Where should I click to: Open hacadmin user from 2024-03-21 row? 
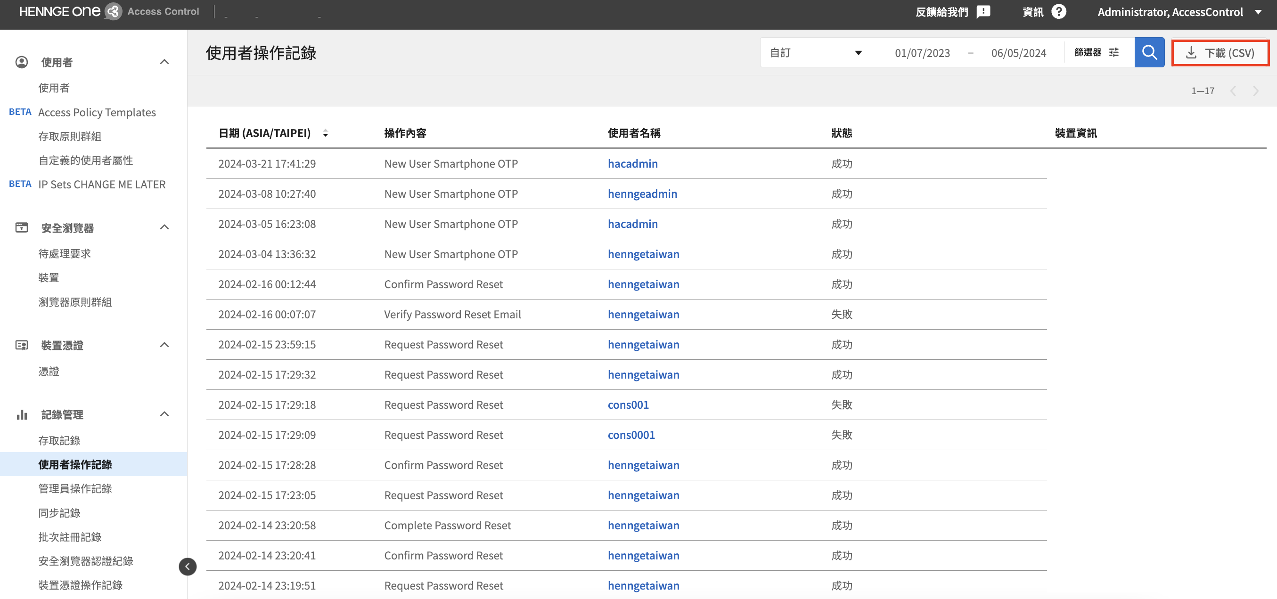[x=632, y=163]
